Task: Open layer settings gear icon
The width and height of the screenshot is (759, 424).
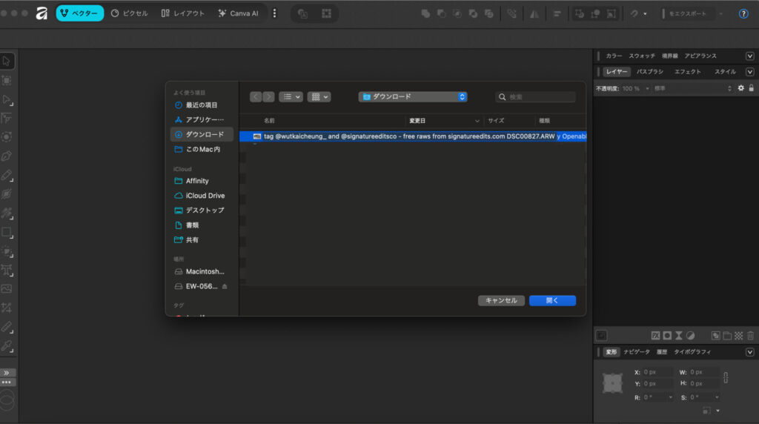Action: coord(740,88)
